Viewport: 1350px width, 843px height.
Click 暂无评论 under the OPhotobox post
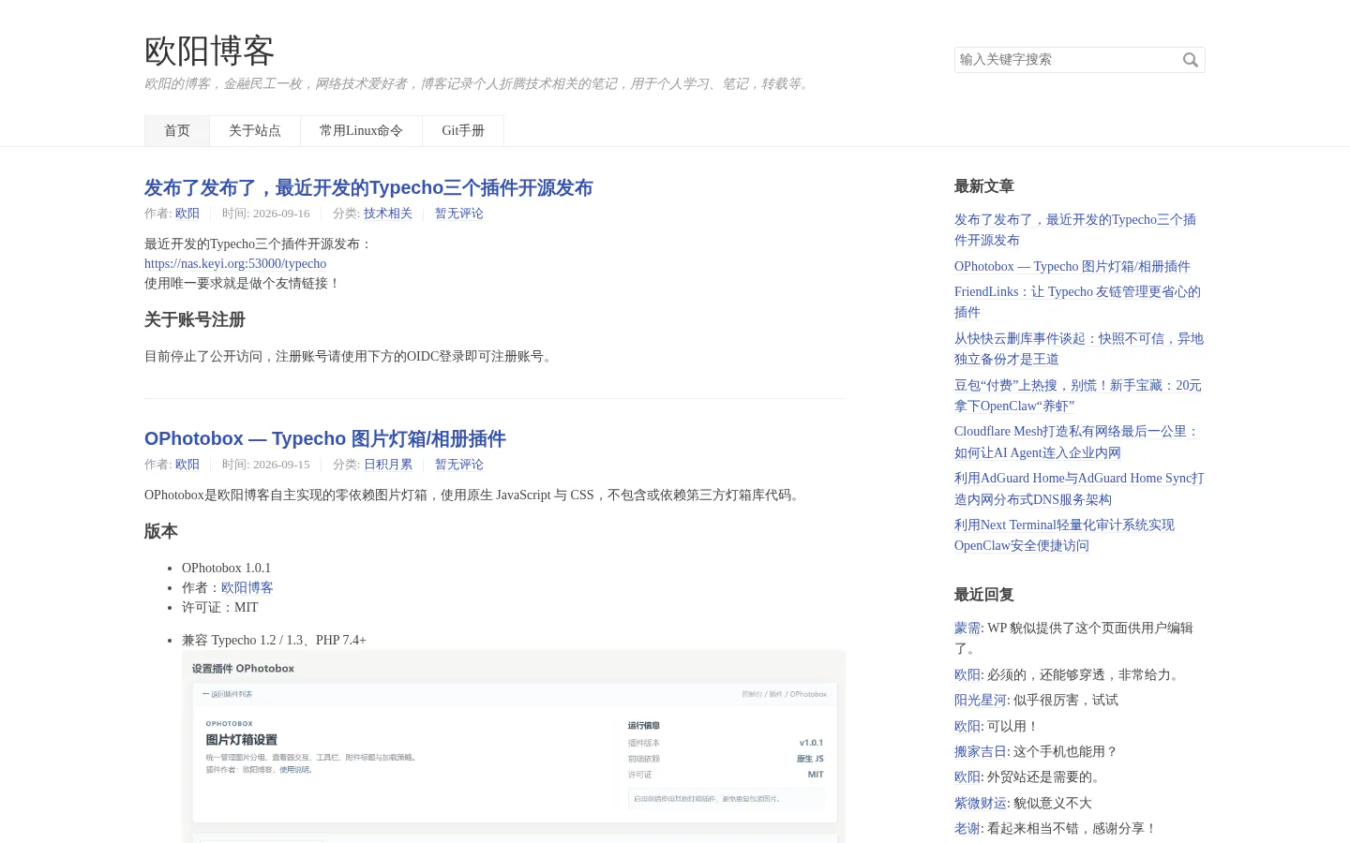459,465
